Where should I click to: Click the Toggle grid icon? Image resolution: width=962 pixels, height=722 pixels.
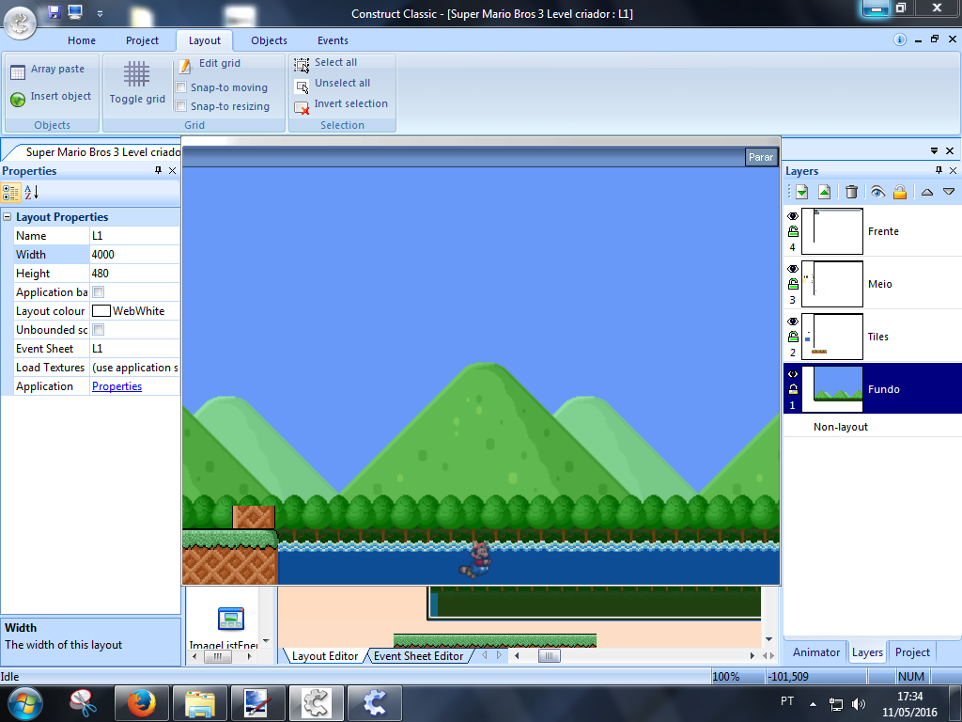(x=136, y=74)
